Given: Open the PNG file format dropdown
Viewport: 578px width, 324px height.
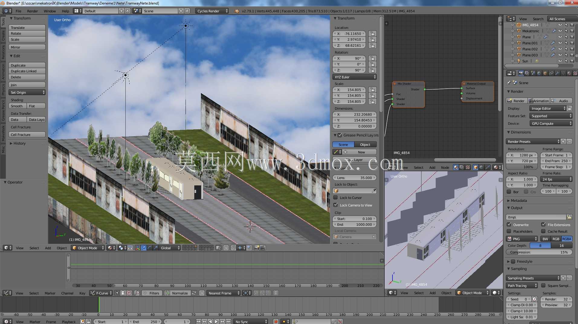Looking at the screenshot, I should click(522, 239).
